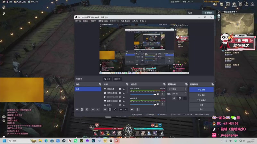Image resolution: width=257 pixels, height=144 pixels.
Task: Open Microsoft Edge from the taskbar
Action: (46, 141)
